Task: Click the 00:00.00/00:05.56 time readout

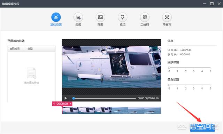Action: [x=148, y=98]
